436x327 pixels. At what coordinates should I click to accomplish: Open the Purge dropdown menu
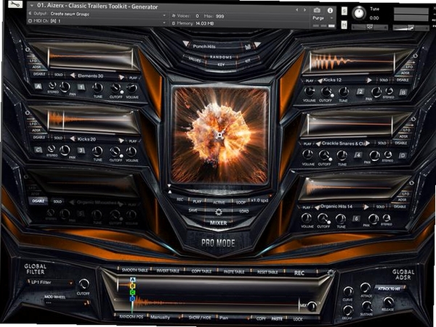pos(322,18)
